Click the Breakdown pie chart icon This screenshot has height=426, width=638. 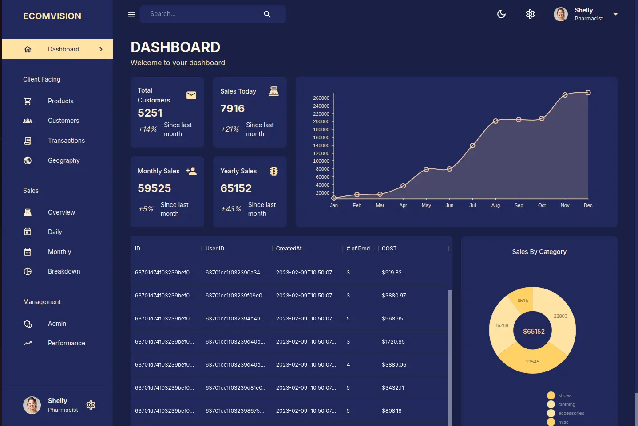(28, 271)
